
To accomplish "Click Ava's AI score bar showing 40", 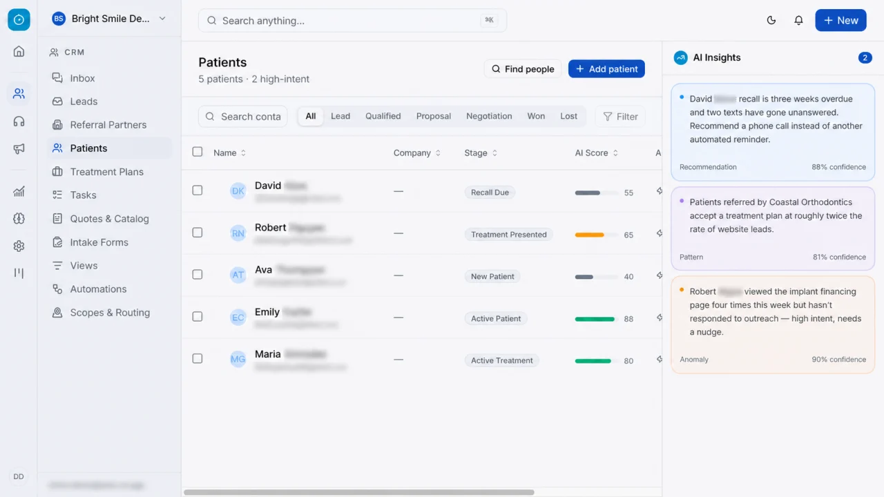I will tap(597, 277).
